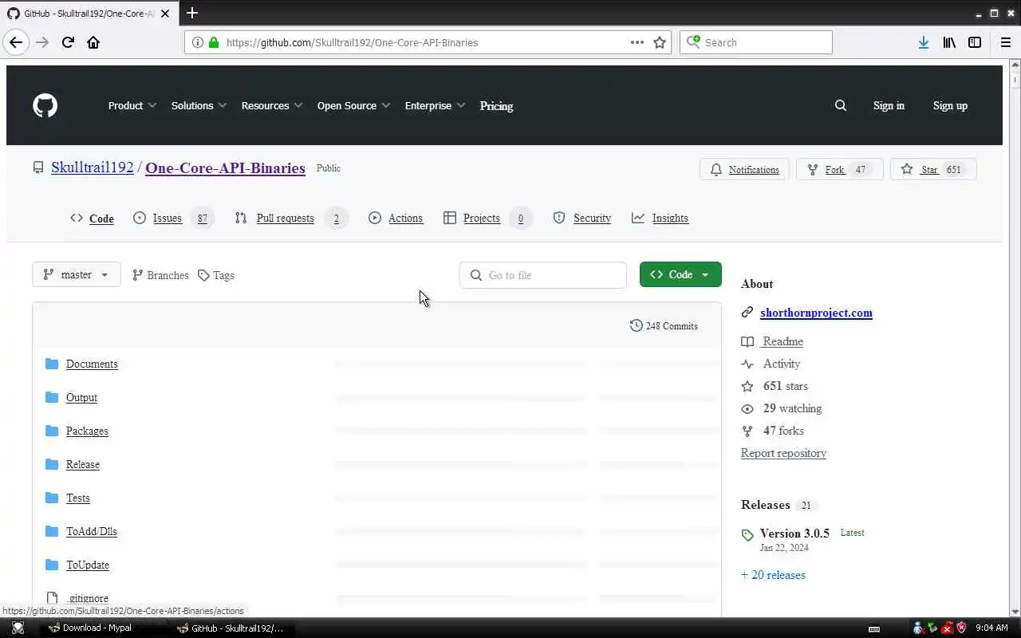Click the Sign in link
1021x638 pixels.
click(x=889, y=105)
